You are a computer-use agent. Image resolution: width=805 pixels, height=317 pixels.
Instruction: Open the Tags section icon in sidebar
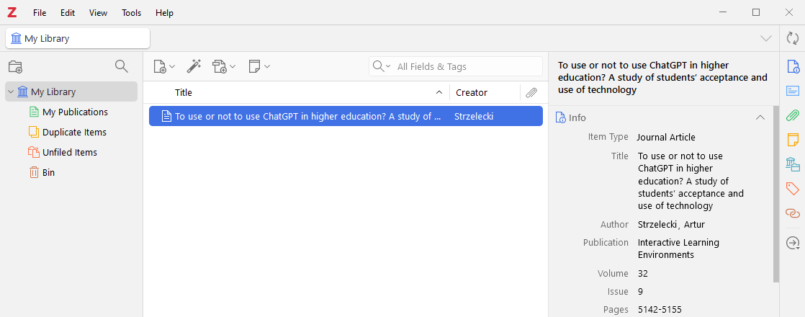[x=793, y=189]
